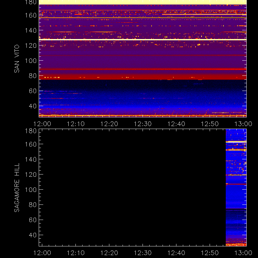
Task: Click the 12:30 time label under San Vito plot
Action: [x=143, y=124]
